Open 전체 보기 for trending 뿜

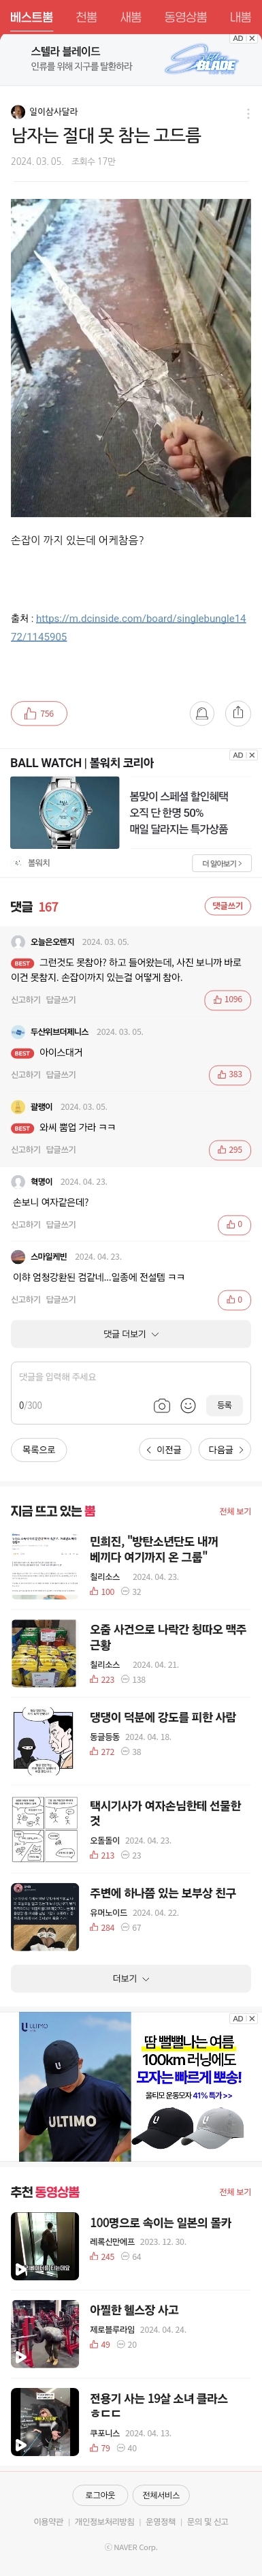click(x=235, y=1511)
